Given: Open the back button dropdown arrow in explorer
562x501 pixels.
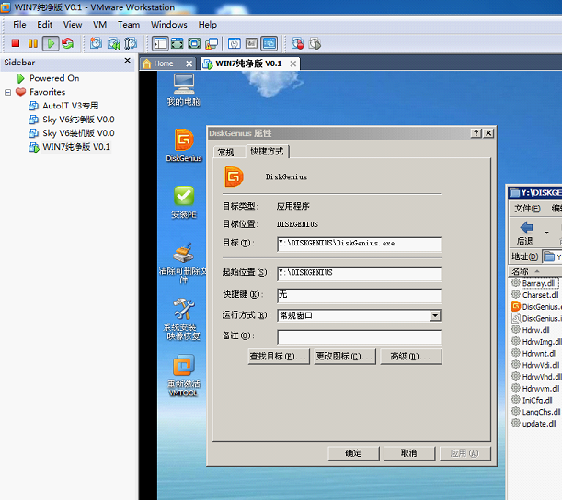Looking at the screenshot, I should [x=547, y=233].
